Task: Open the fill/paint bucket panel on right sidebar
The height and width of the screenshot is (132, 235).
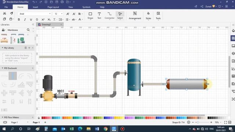Action: [x=233, y=30]
